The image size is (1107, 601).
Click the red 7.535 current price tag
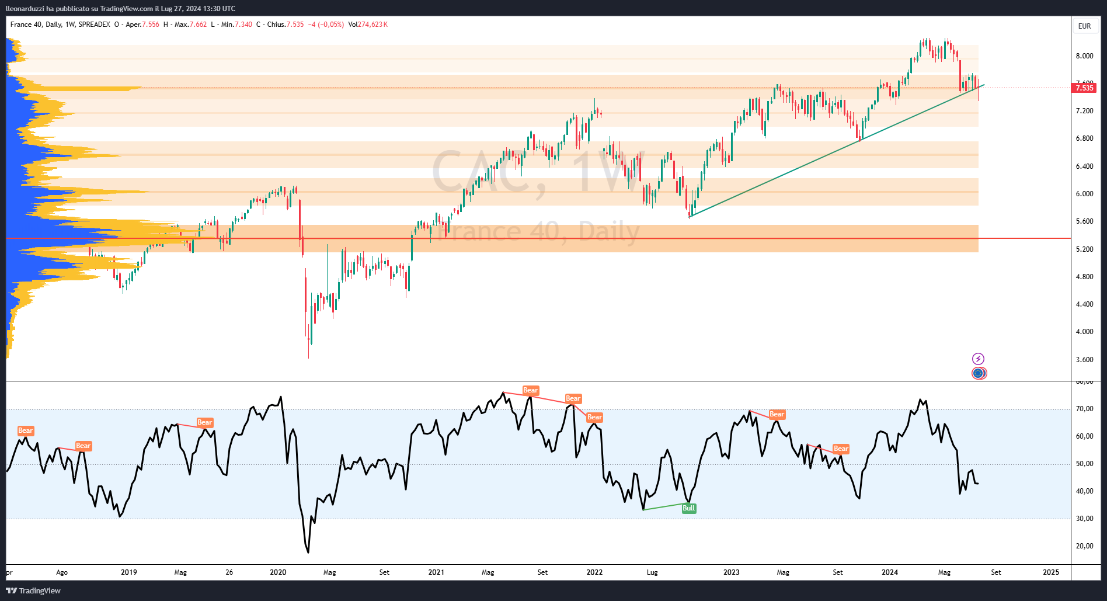click(x=1084, y=88)
